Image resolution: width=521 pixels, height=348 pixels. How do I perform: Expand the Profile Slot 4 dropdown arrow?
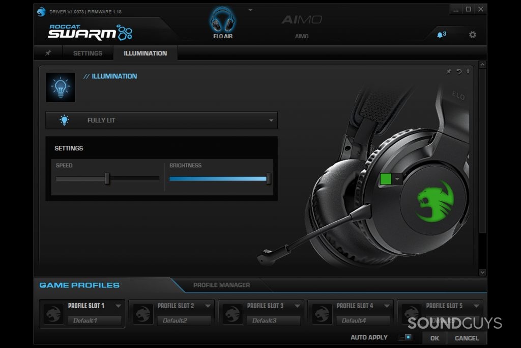(387, 306)
